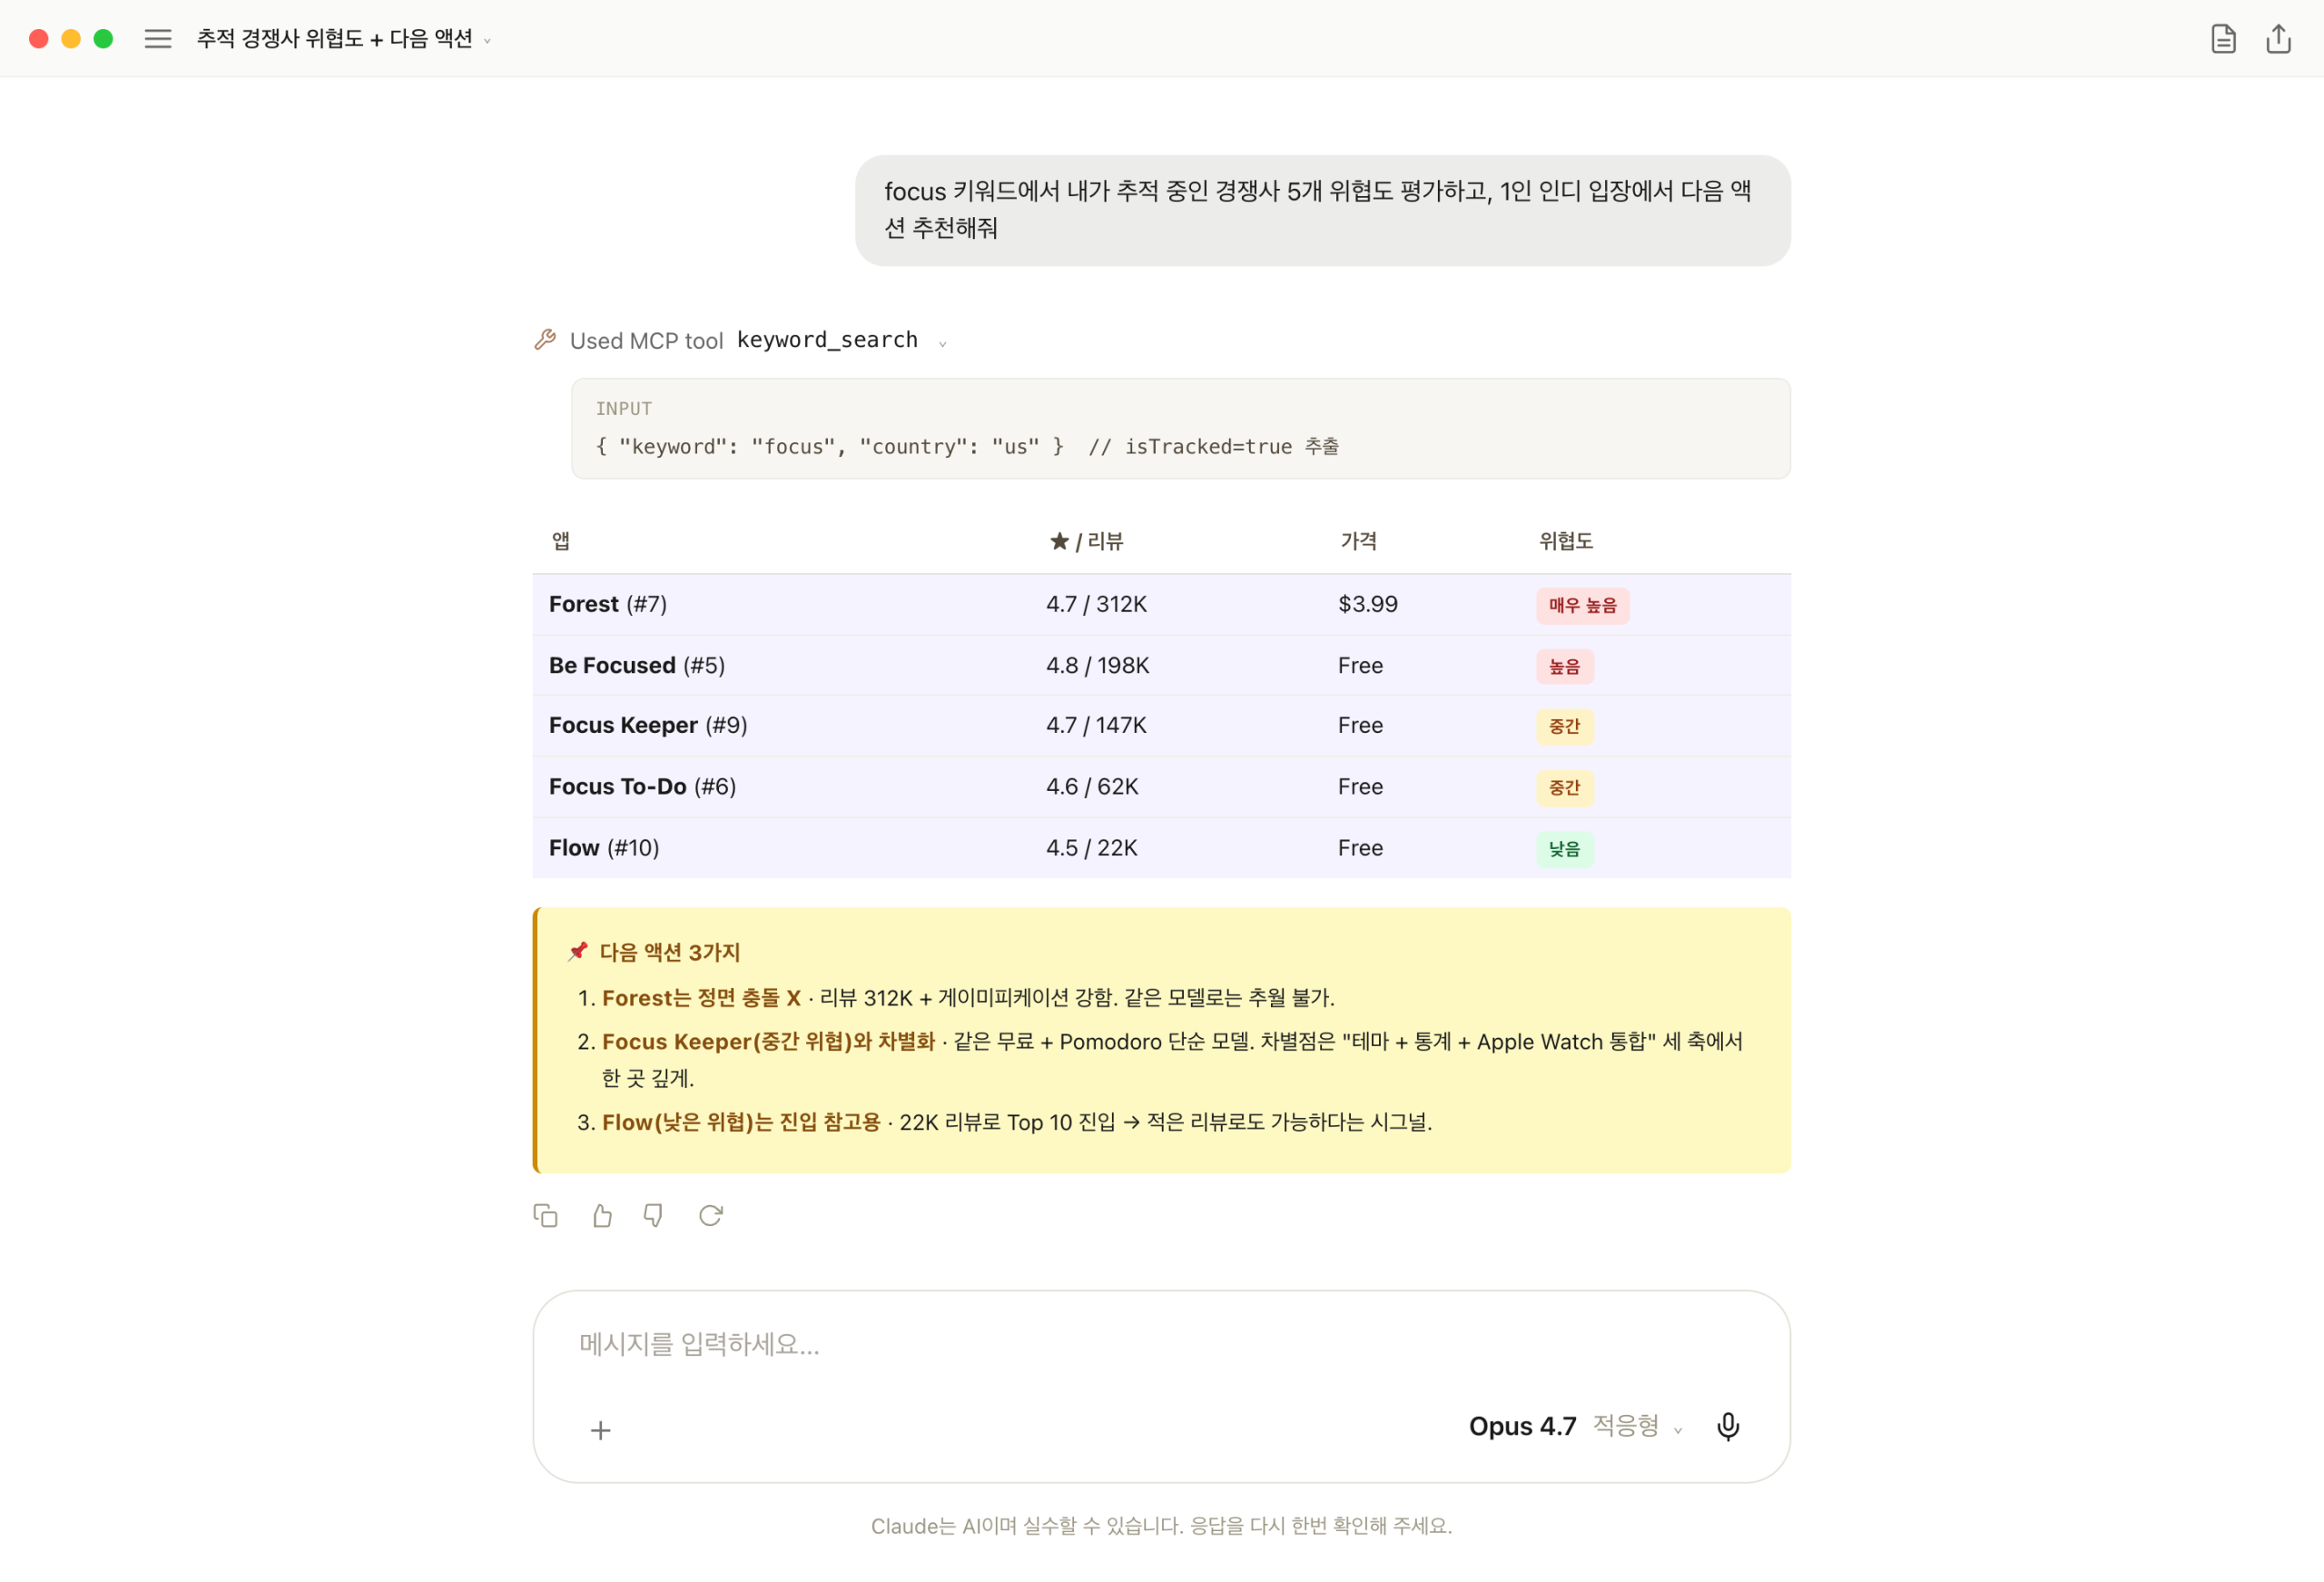Click the Flow(낮은 위협)는 진입 참고용 item
The height and width of the screenshot is (1582, 2324).
(741, 1122)
